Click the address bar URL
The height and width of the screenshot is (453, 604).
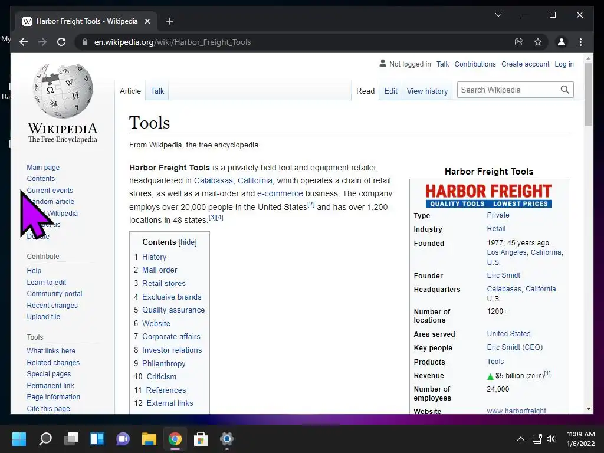coord(173,42)
